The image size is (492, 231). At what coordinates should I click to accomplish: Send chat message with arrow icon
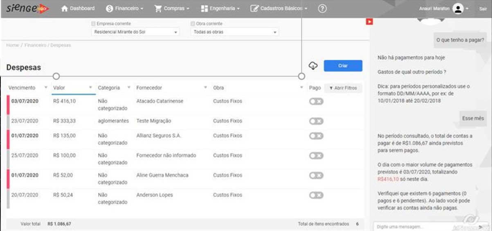pyautogui.click(x=480, y=227)
